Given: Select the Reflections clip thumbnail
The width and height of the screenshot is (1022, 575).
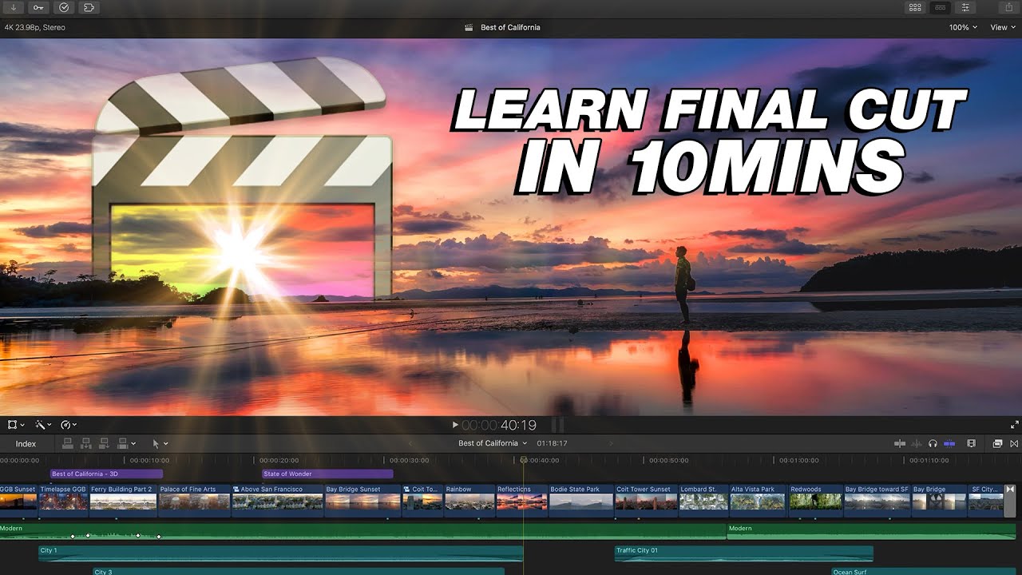Looking at the screenshot, I should tap(521, 502).
